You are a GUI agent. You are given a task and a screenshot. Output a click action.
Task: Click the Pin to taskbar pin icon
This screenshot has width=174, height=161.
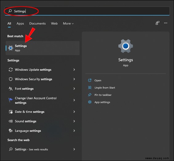pos(90,95)
